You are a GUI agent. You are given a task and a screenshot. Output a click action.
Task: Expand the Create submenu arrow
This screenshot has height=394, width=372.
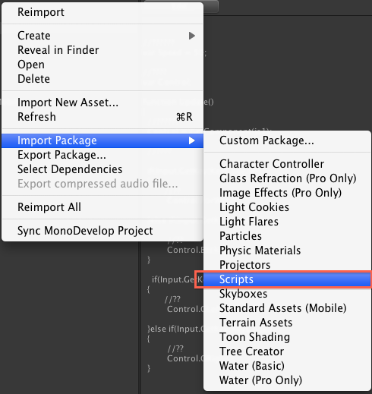pyautogui.click(x=192, y=36)
